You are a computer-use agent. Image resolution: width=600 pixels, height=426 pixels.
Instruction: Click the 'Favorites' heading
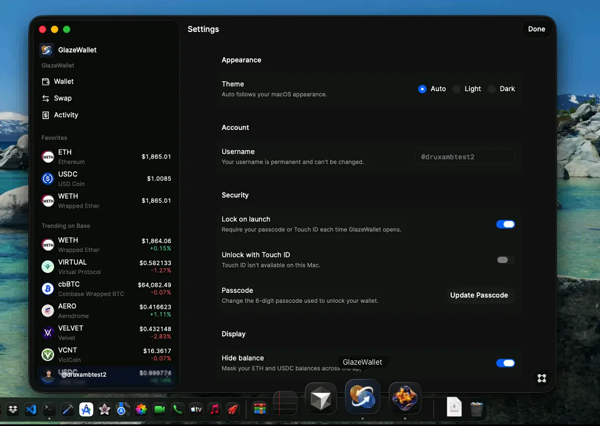pyautogui.click(x=54, y=138)
